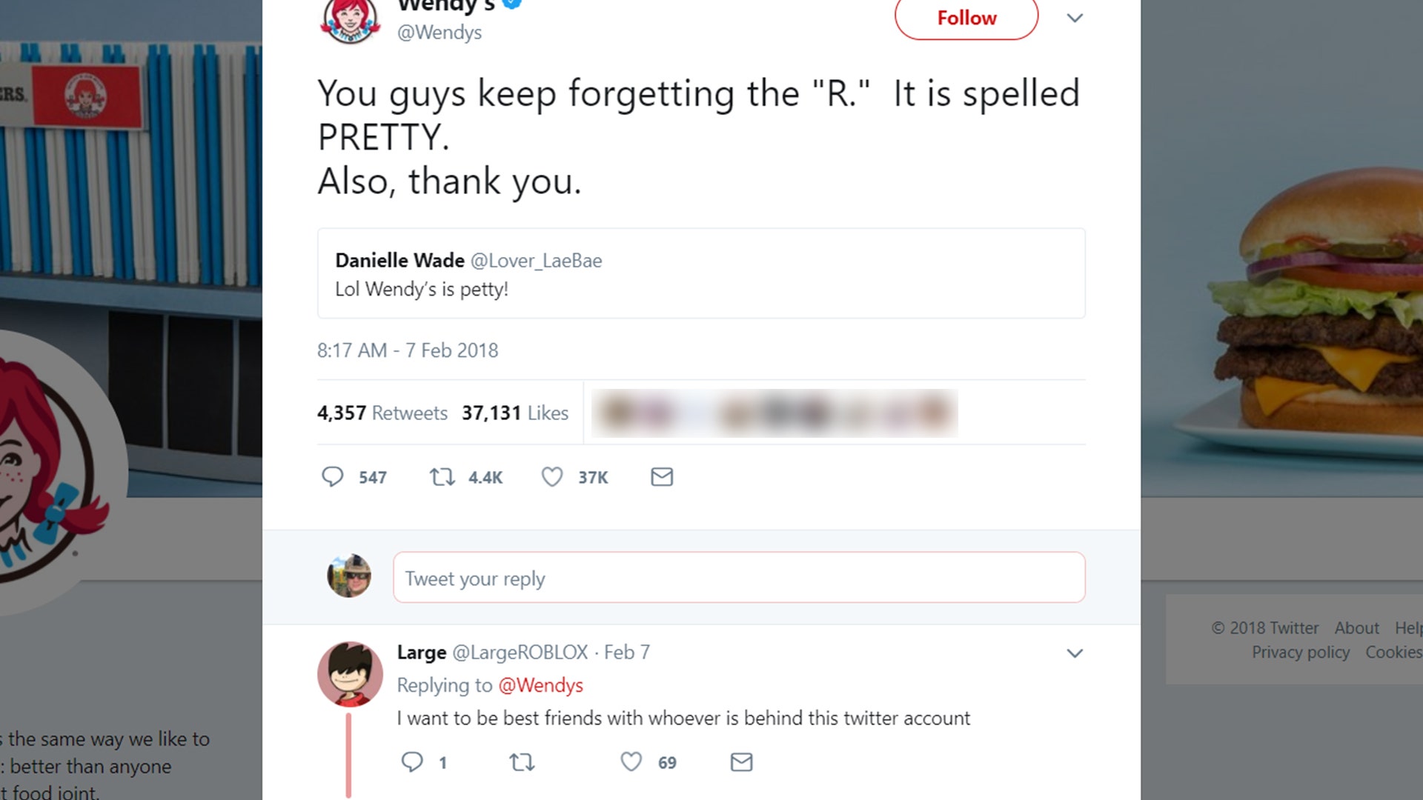Click the Tweet your reply field
The width and height of the screenshot is (1423, 800).
coord(739,578)
